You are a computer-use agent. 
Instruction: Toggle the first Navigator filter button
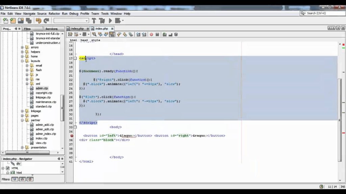[15, 179]
